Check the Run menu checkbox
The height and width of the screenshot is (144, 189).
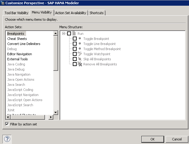(x=69, y=34)
